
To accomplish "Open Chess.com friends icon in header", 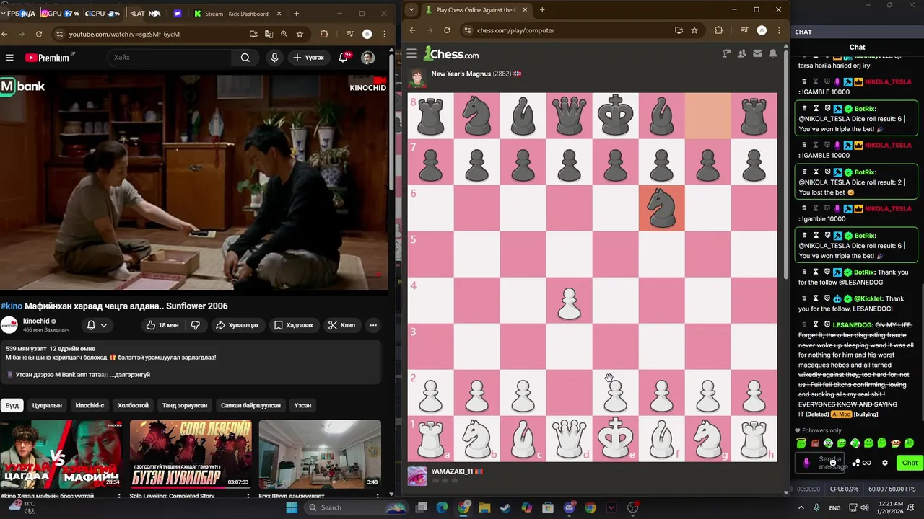I will (742, 54).
